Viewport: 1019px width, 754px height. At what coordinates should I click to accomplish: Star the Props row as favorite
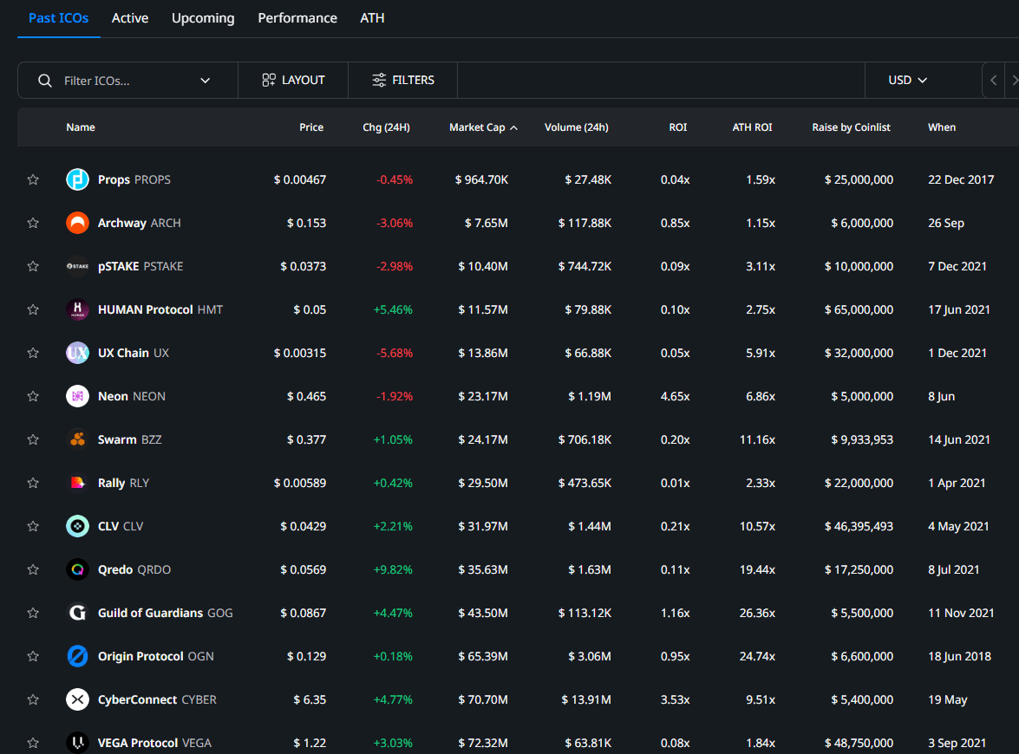tap(33, 180)
